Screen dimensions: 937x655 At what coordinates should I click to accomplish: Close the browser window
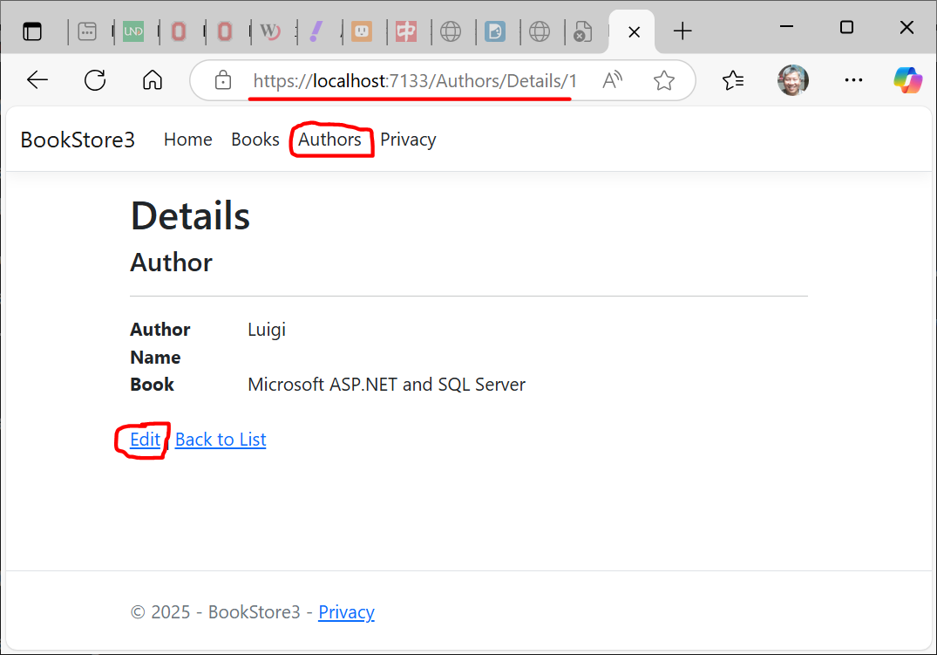point(906,27)
